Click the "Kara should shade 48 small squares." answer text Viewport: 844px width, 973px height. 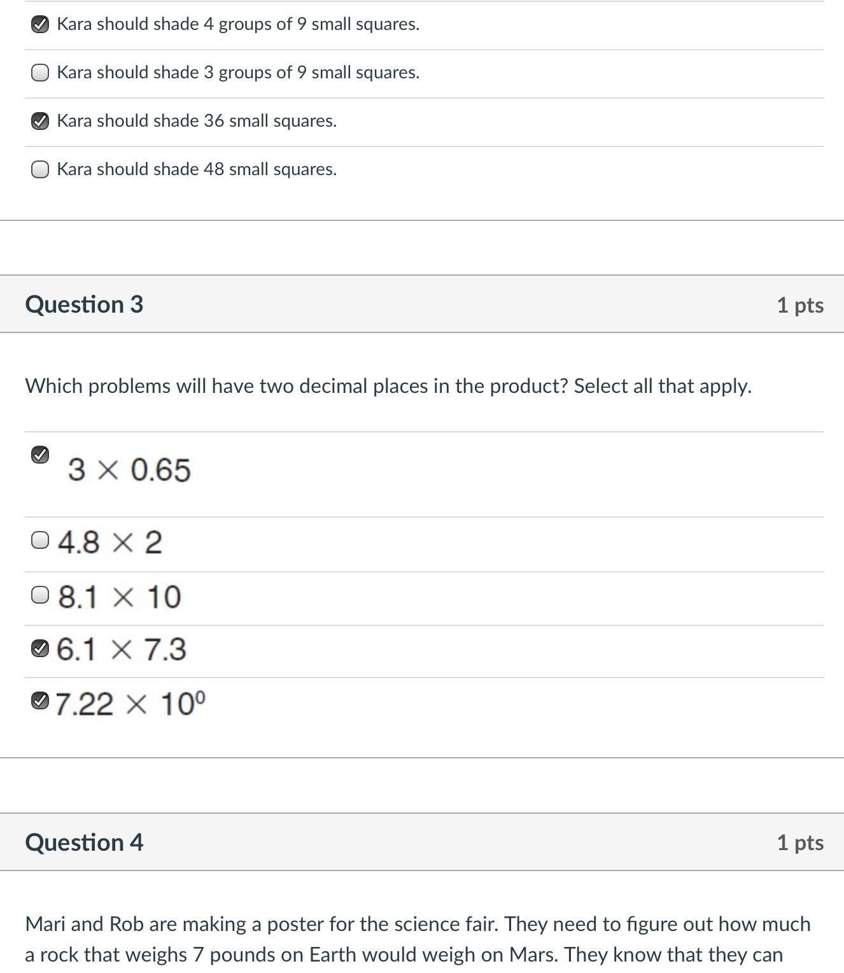point(197,169)
